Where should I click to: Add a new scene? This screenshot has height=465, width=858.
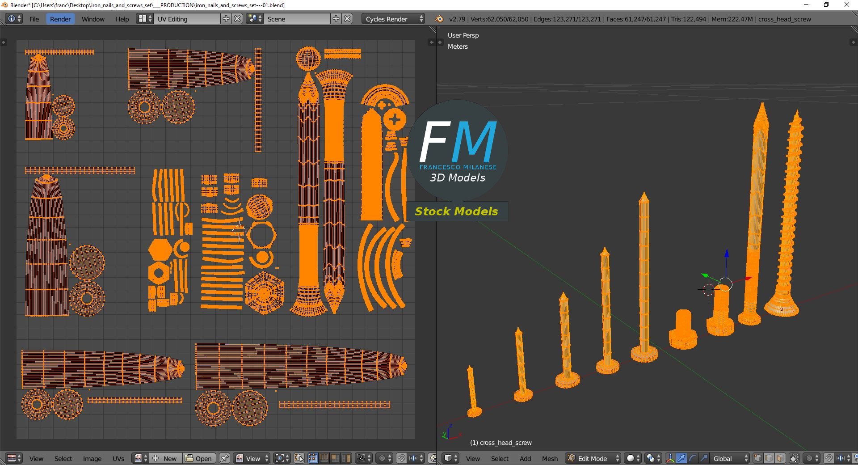tap(336, 19)
